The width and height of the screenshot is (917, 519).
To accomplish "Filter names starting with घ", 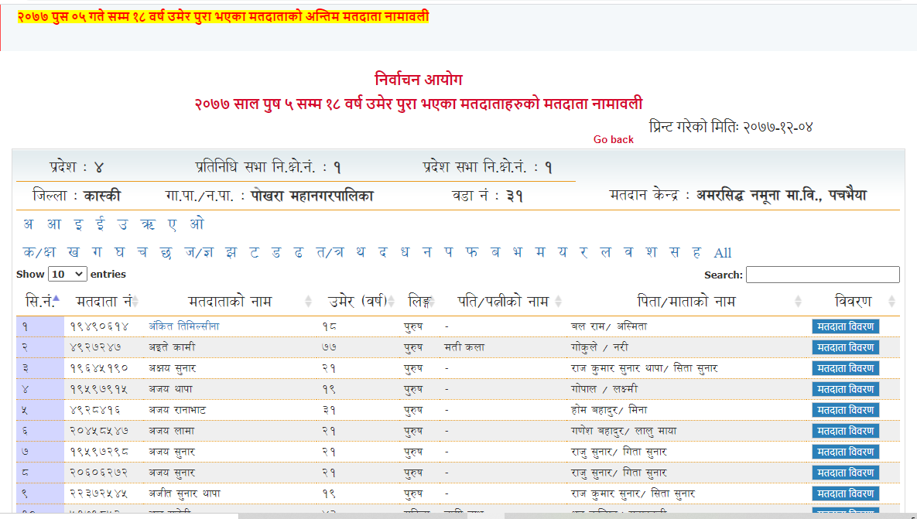I will coord(119,252).
